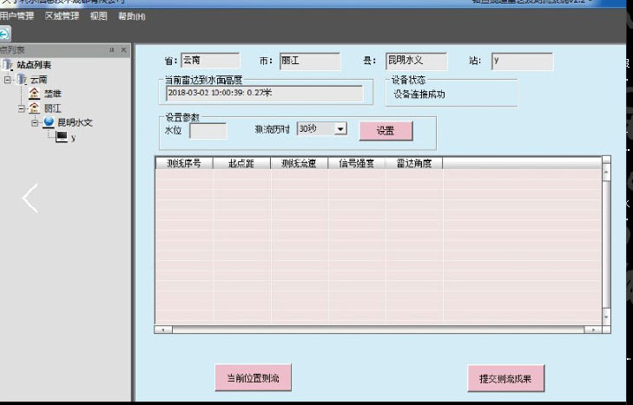
Task: Click the 当前位置测流 button
Action: pyautogui.click(x=254, y=378)
